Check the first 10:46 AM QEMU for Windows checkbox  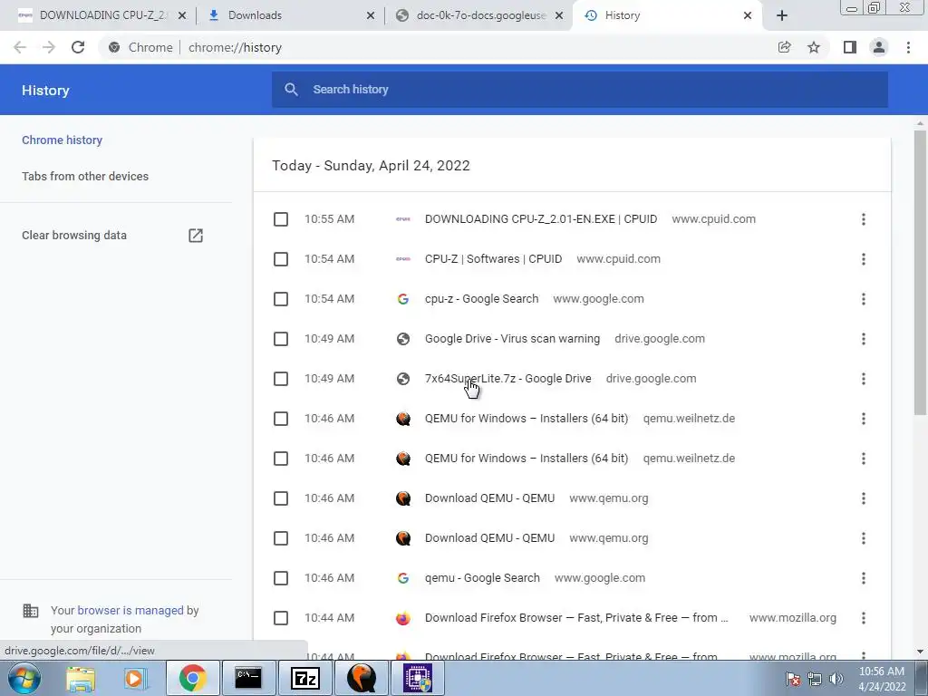(x=281, y=419)
